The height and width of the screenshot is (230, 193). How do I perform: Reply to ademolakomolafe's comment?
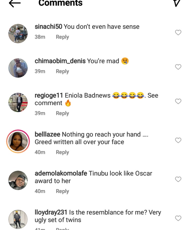click(62, 191)
